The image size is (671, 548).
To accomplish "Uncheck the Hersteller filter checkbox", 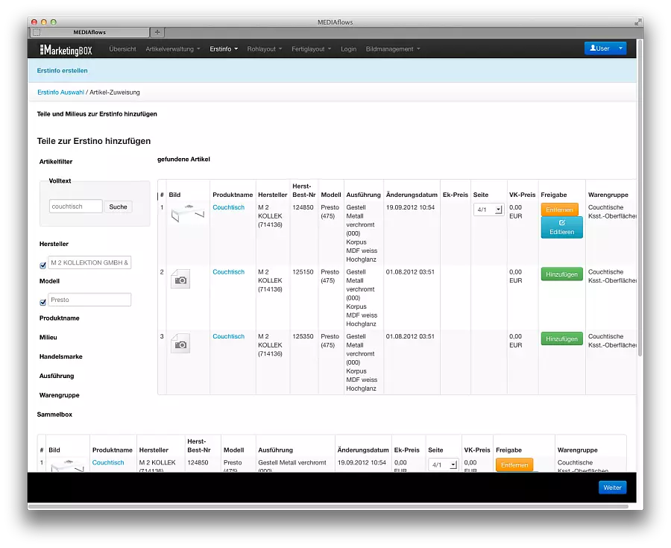I will [42, 265].
